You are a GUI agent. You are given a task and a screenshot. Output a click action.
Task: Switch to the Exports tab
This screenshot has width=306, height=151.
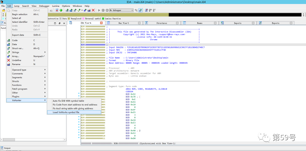(275, 23)
